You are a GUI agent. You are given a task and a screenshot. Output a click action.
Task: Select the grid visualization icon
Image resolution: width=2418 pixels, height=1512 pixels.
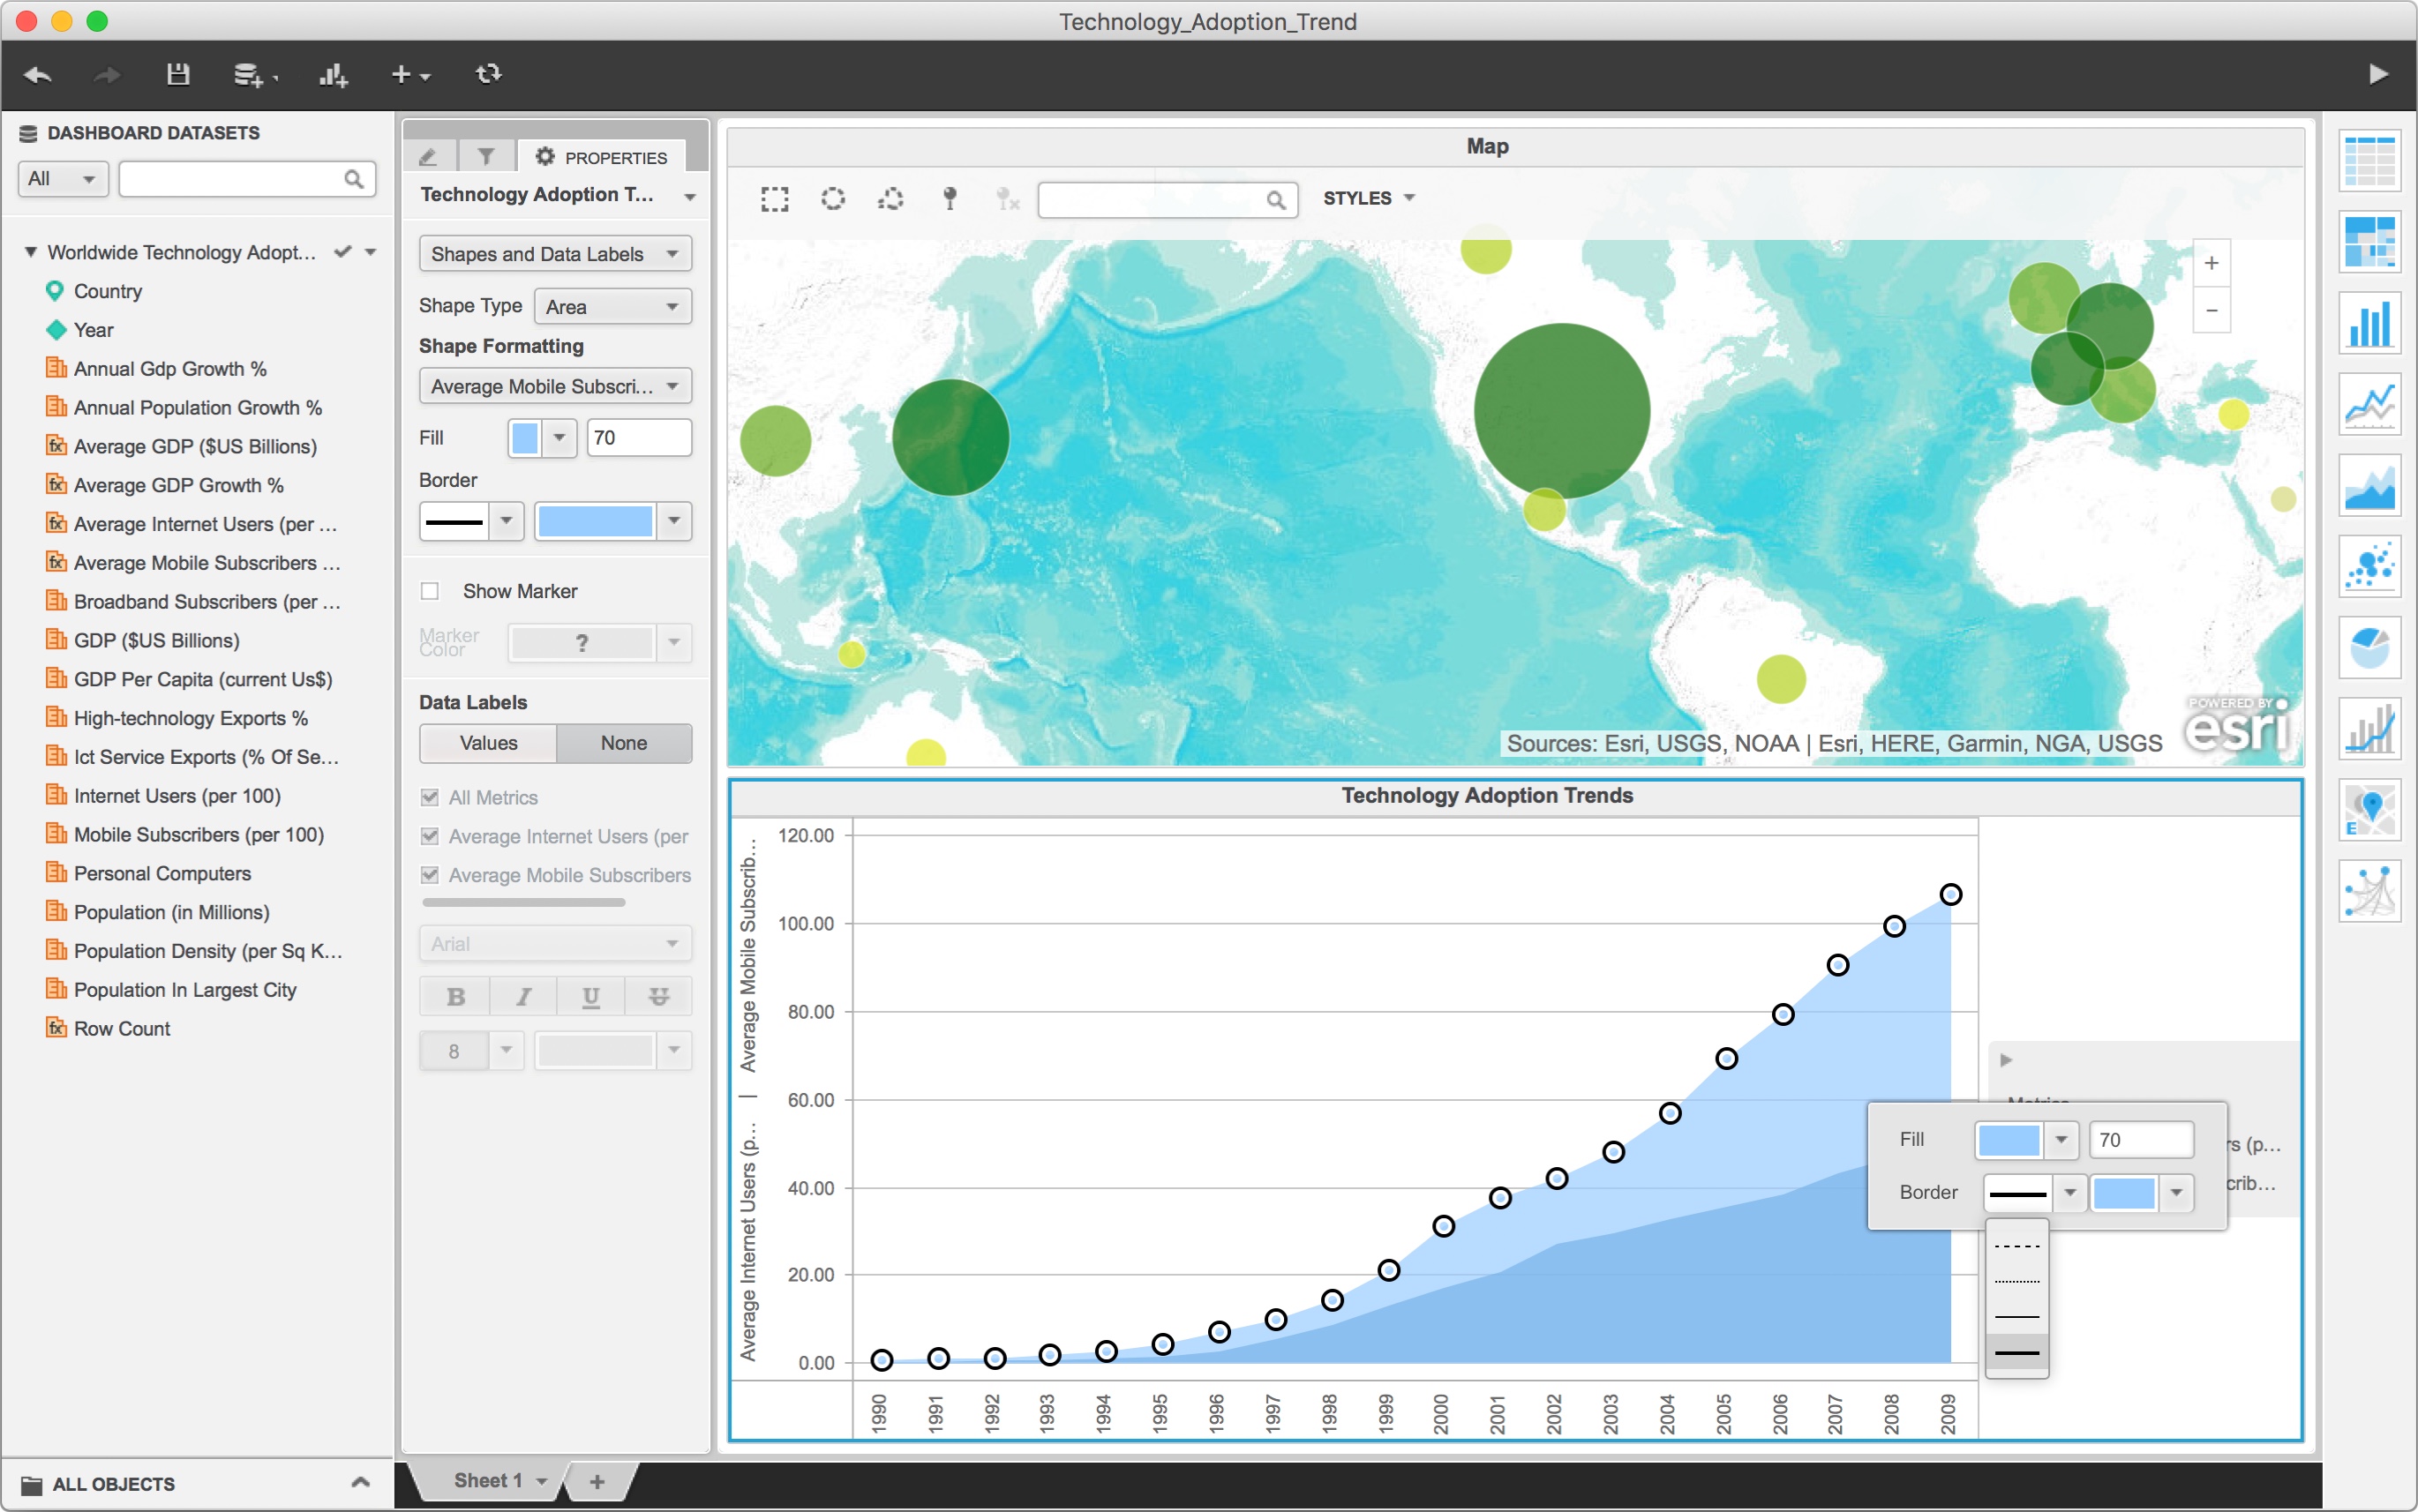pyautogui.click(x=2369, y=161)
